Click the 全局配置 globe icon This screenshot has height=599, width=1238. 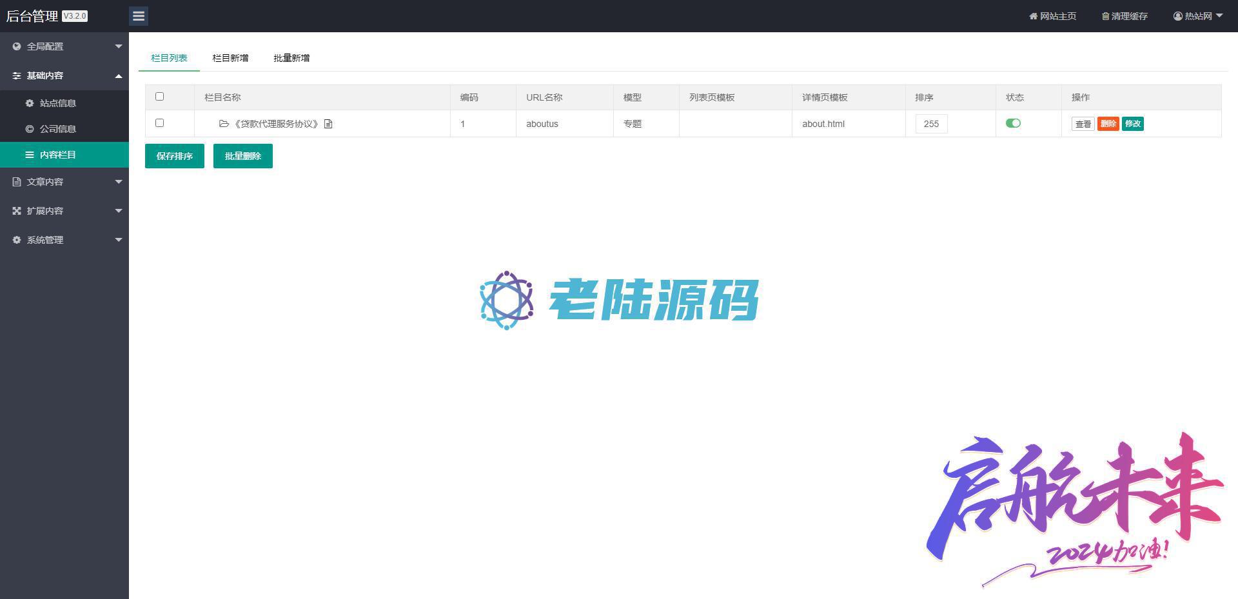pos(17,46)
